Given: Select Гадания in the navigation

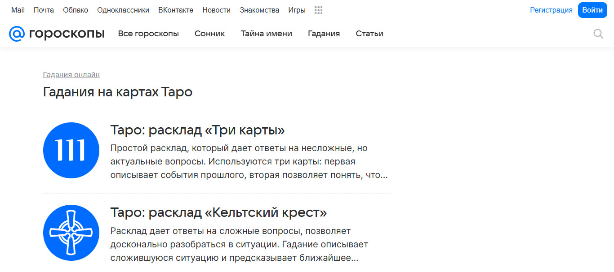Looking at the screenshot, I should pos(324,34).
